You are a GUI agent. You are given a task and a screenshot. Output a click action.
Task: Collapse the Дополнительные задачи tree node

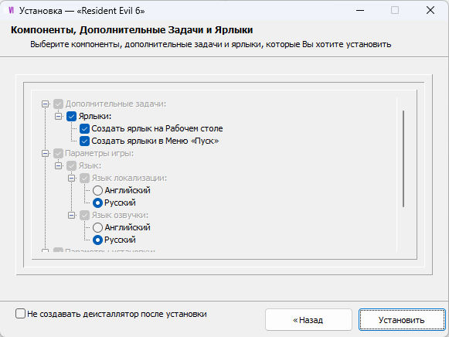coord(45,104)
